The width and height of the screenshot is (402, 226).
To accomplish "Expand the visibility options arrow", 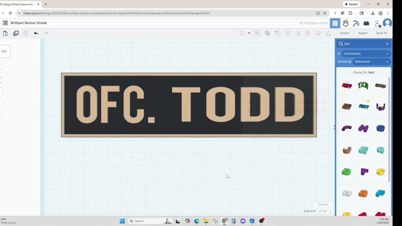I will tap(249, 33).
